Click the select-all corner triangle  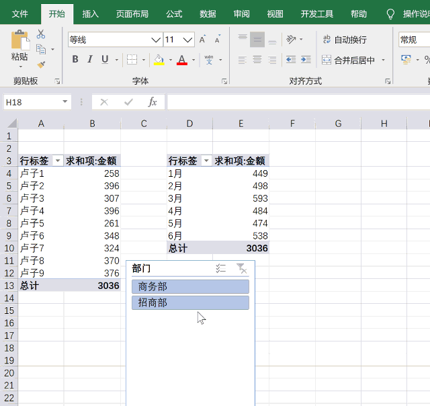(12, 123)
